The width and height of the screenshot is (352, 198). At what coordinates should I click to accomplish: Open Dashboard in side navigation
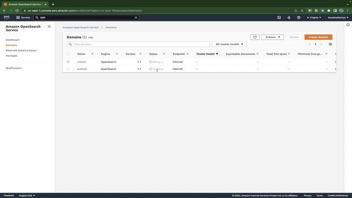click(x=13, y=40)
